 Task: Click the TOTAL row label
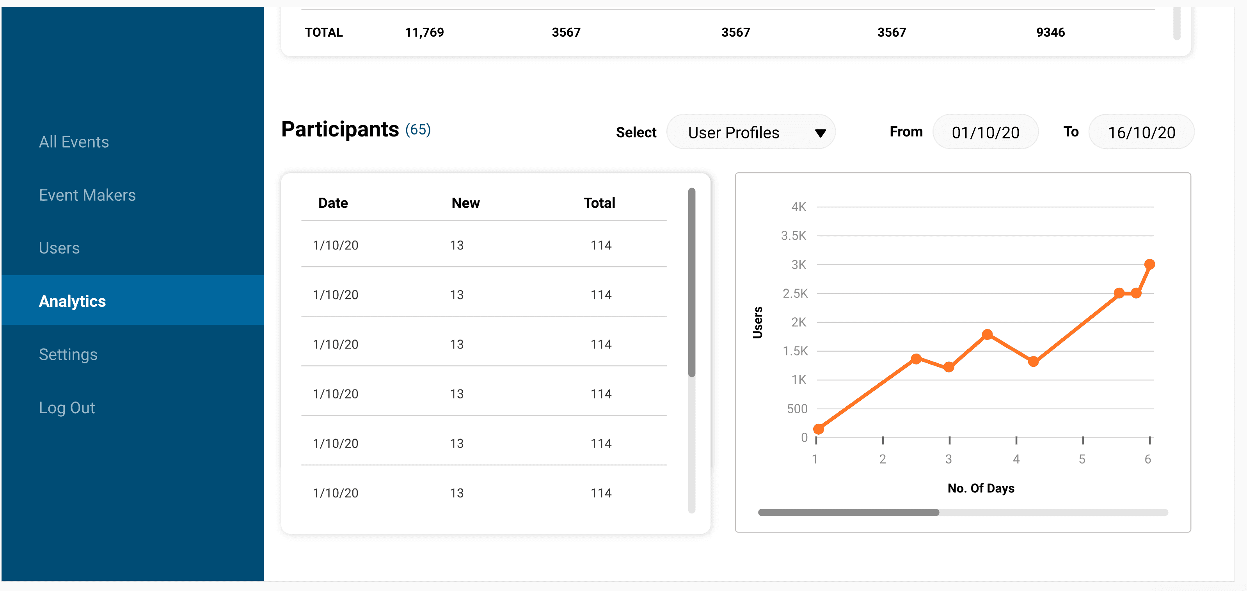(324, 32)
